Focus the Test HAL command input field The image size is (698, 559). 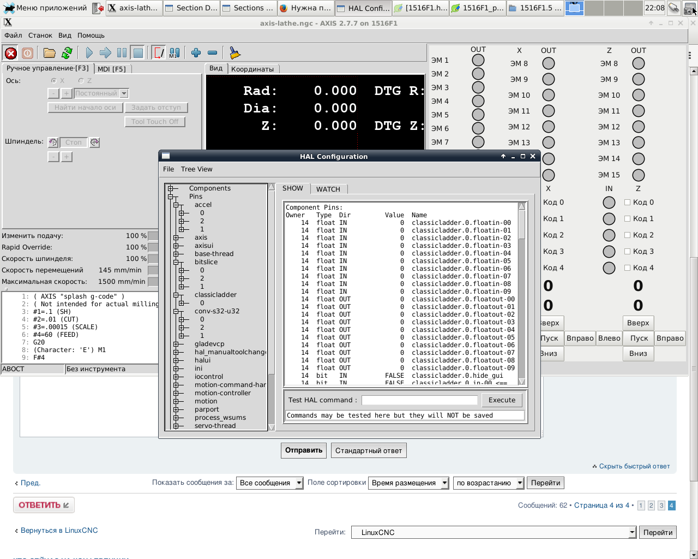(419, 400)
